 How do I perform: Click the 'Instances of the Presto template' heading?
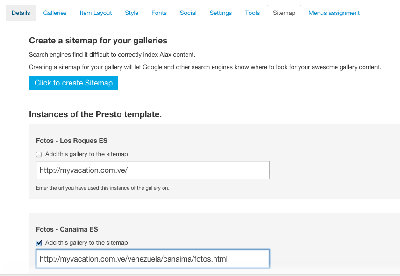click(x=95, y=114)
